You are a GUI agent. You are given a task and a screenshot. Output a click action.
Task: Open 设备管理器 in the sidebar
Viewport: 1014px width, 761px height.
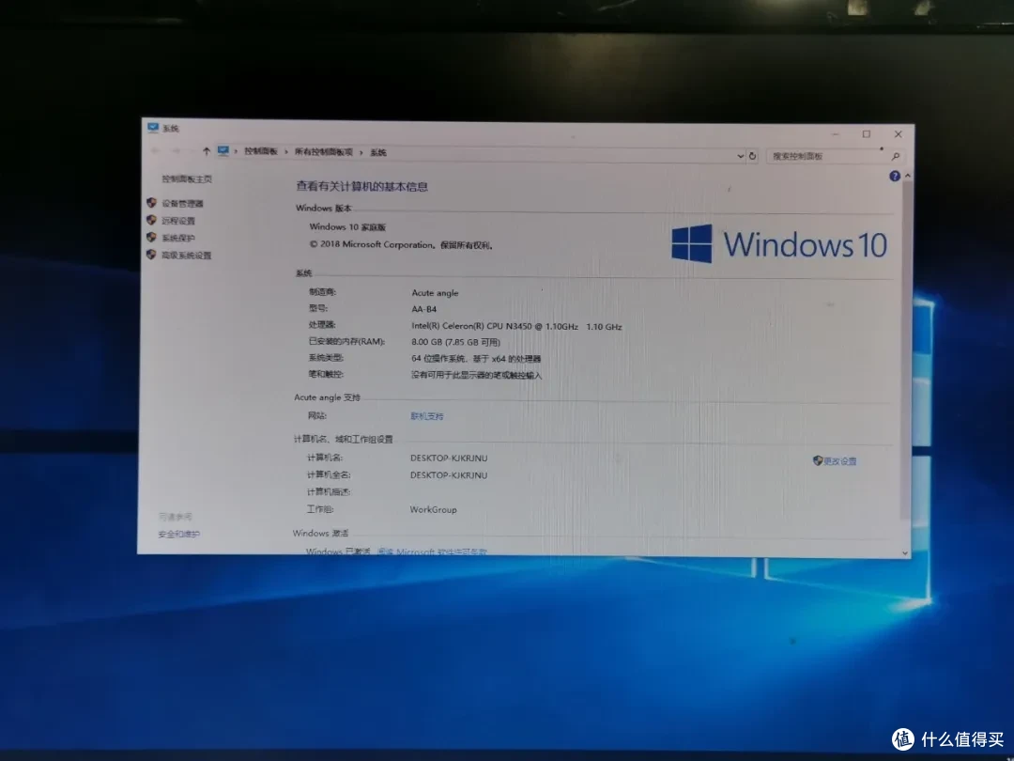(x=182, y=203)
